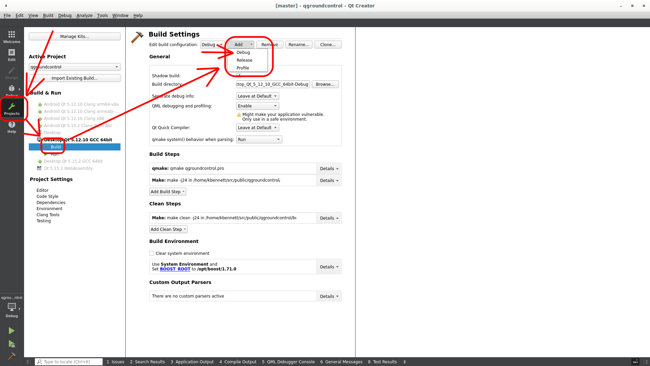Uncheck the Shadow build checkbox
The image size is (650, 366).
(239, 76)
